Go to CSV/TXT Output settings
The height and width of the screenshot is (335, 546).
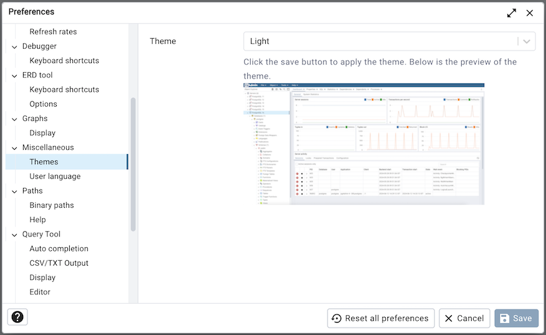pos(59,263)
